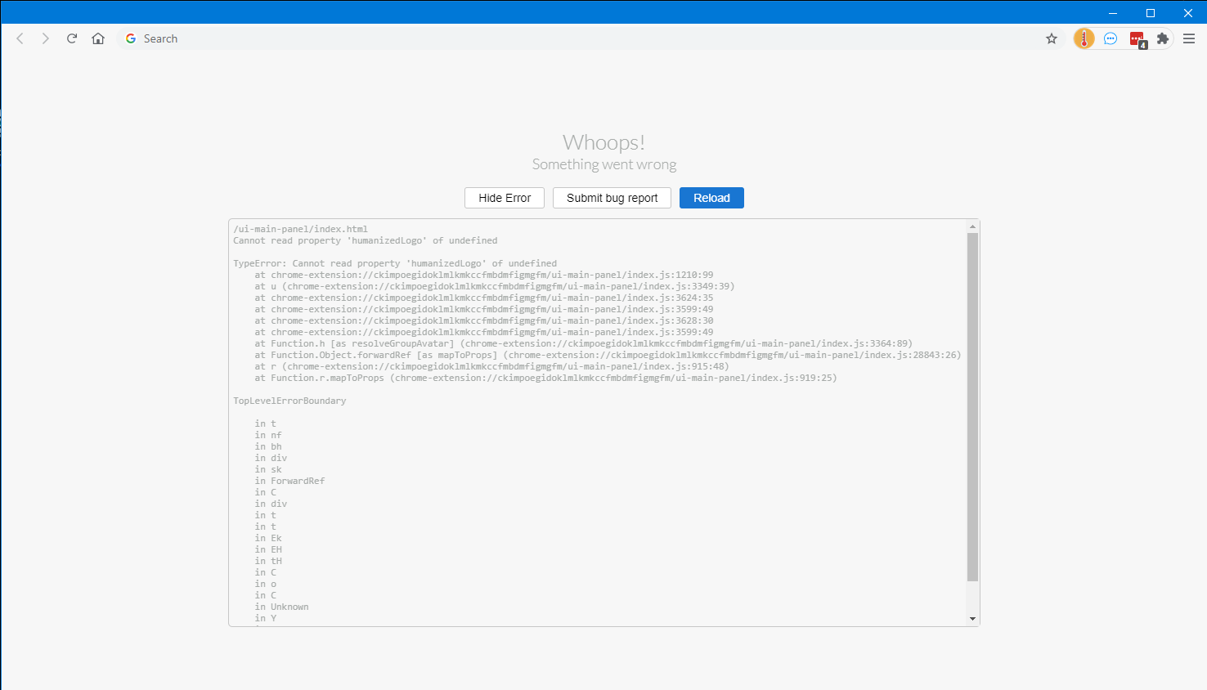Click the 'TypeError: Cannot read property' line
This screenshot has height=690, width=1207.
pos(395,263)
